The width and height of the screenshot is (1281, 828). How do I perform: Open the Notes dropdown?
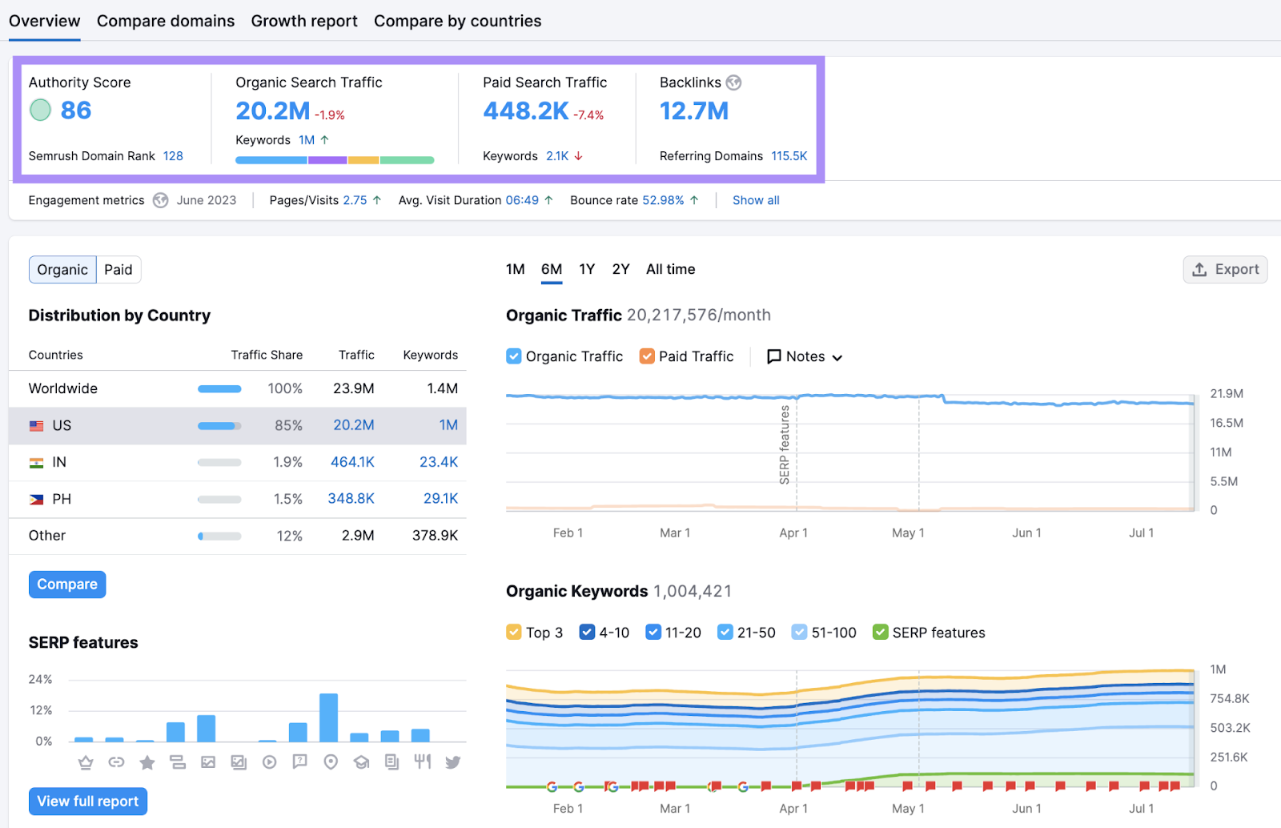coord(803,356)
